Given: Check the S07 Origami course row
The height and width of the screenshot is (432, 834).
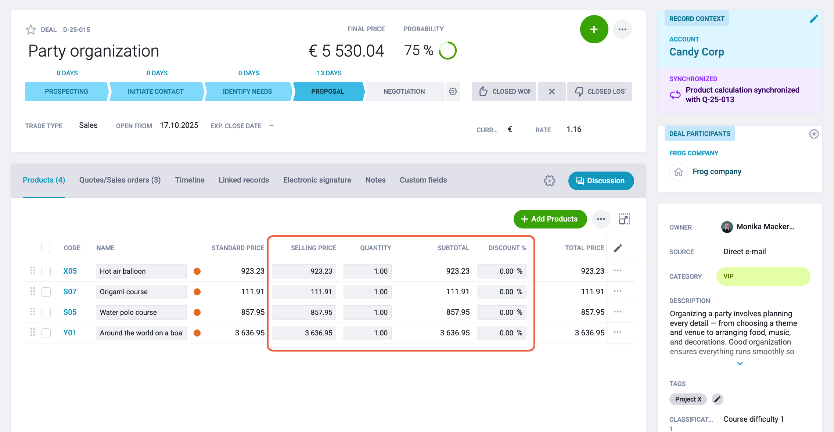Looking at the screenshot, I should [46, 292].
